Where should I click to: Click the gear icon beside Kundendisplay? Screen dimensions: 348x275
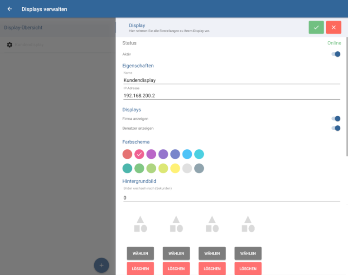click(x=10, y=45)
